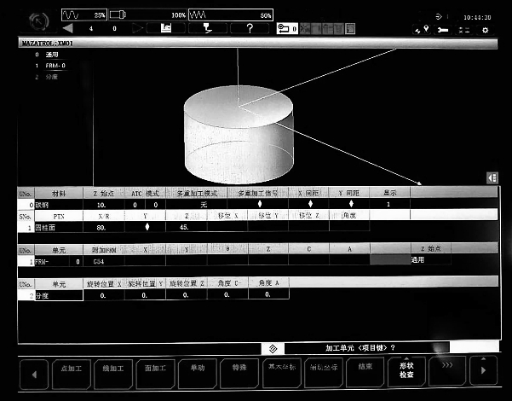Click the diamond marker under X 间距
512x401 pixels.
click(310, 204)
